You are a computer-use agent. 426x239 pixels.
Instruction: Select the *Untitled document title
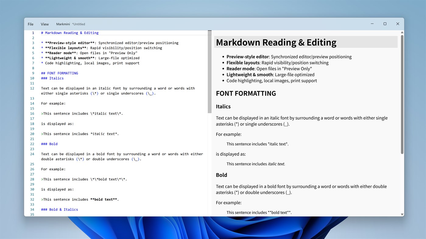(x=79, y=24)
